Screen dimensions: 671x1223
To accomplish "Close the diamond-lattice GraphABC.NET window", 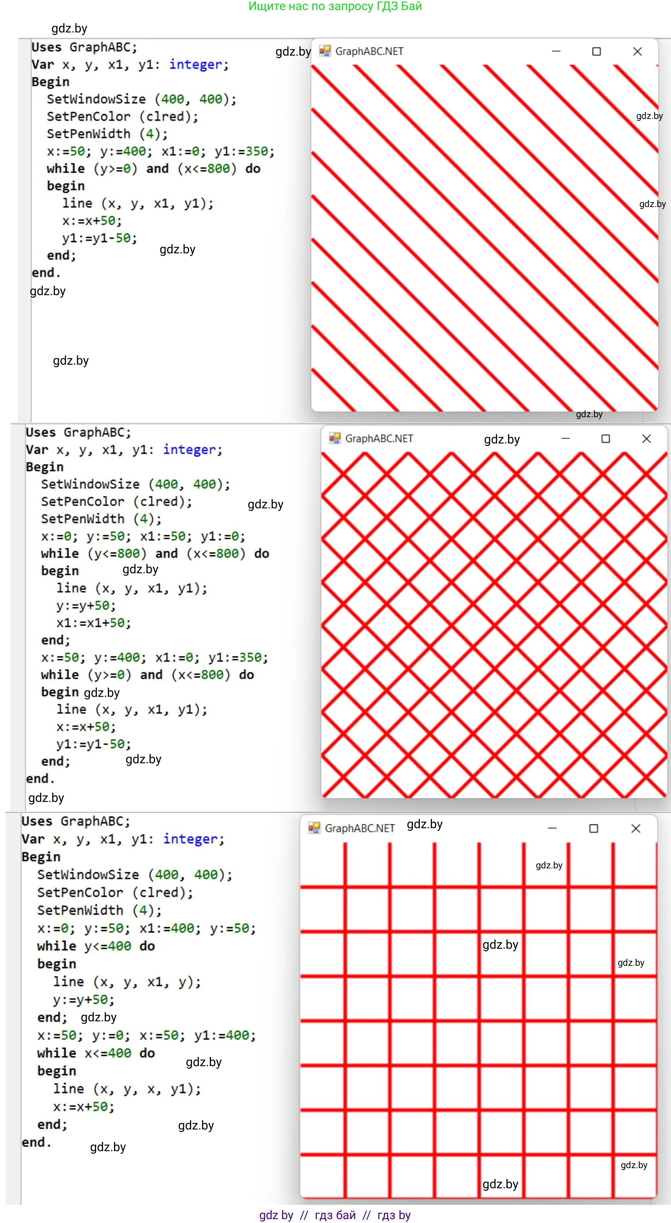I will pyautogui.click(x=646, y=439).
